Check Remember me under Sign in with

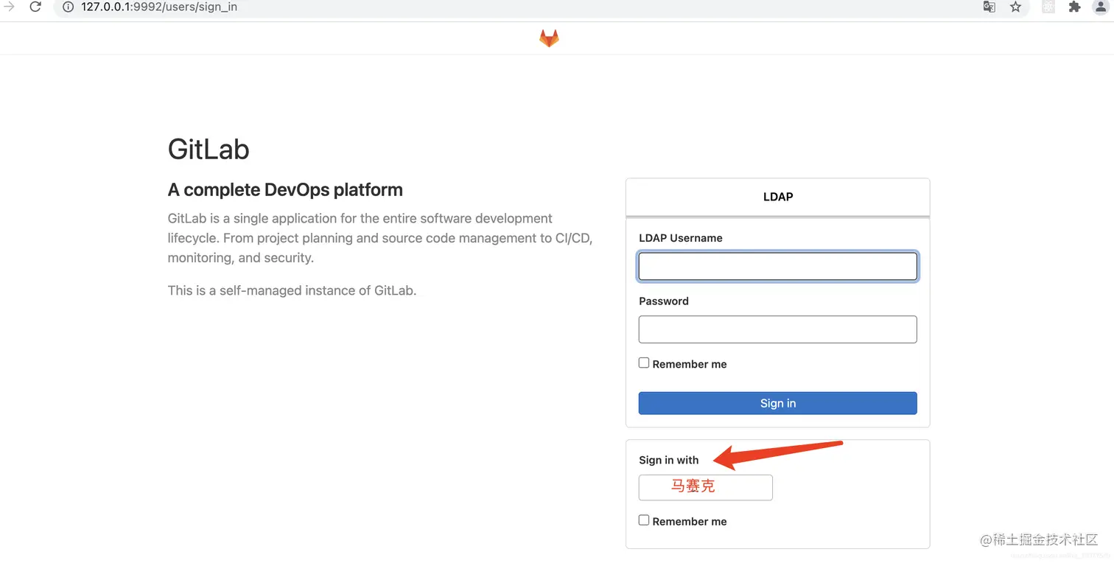coord(644,520)
